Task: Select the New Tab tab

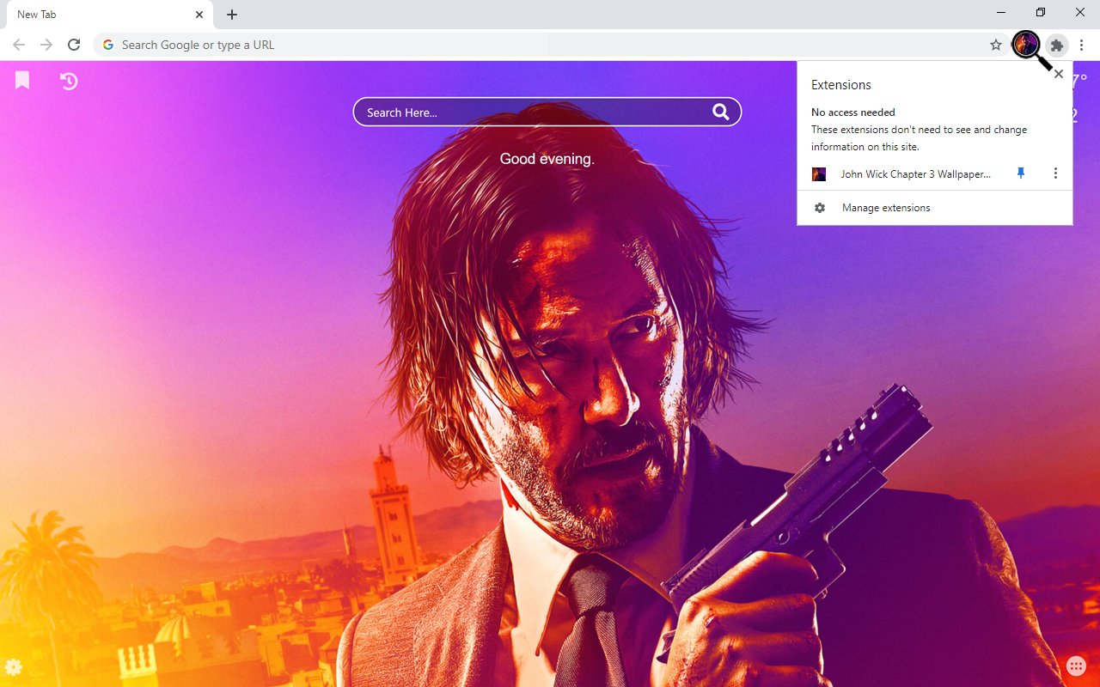Action: pos(95,15)
